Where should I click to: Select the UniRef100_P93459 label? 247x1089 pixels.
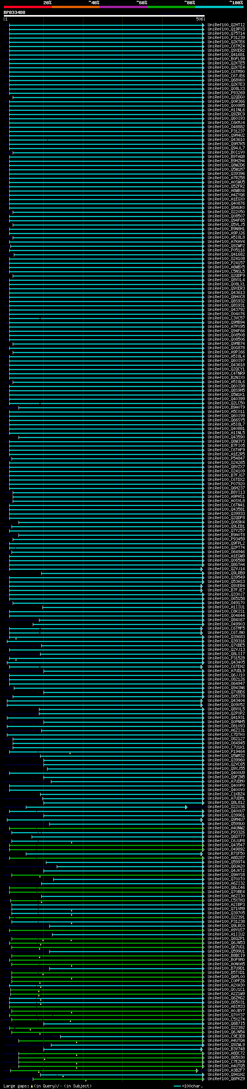pyautogui.click(x=226, y=539)
